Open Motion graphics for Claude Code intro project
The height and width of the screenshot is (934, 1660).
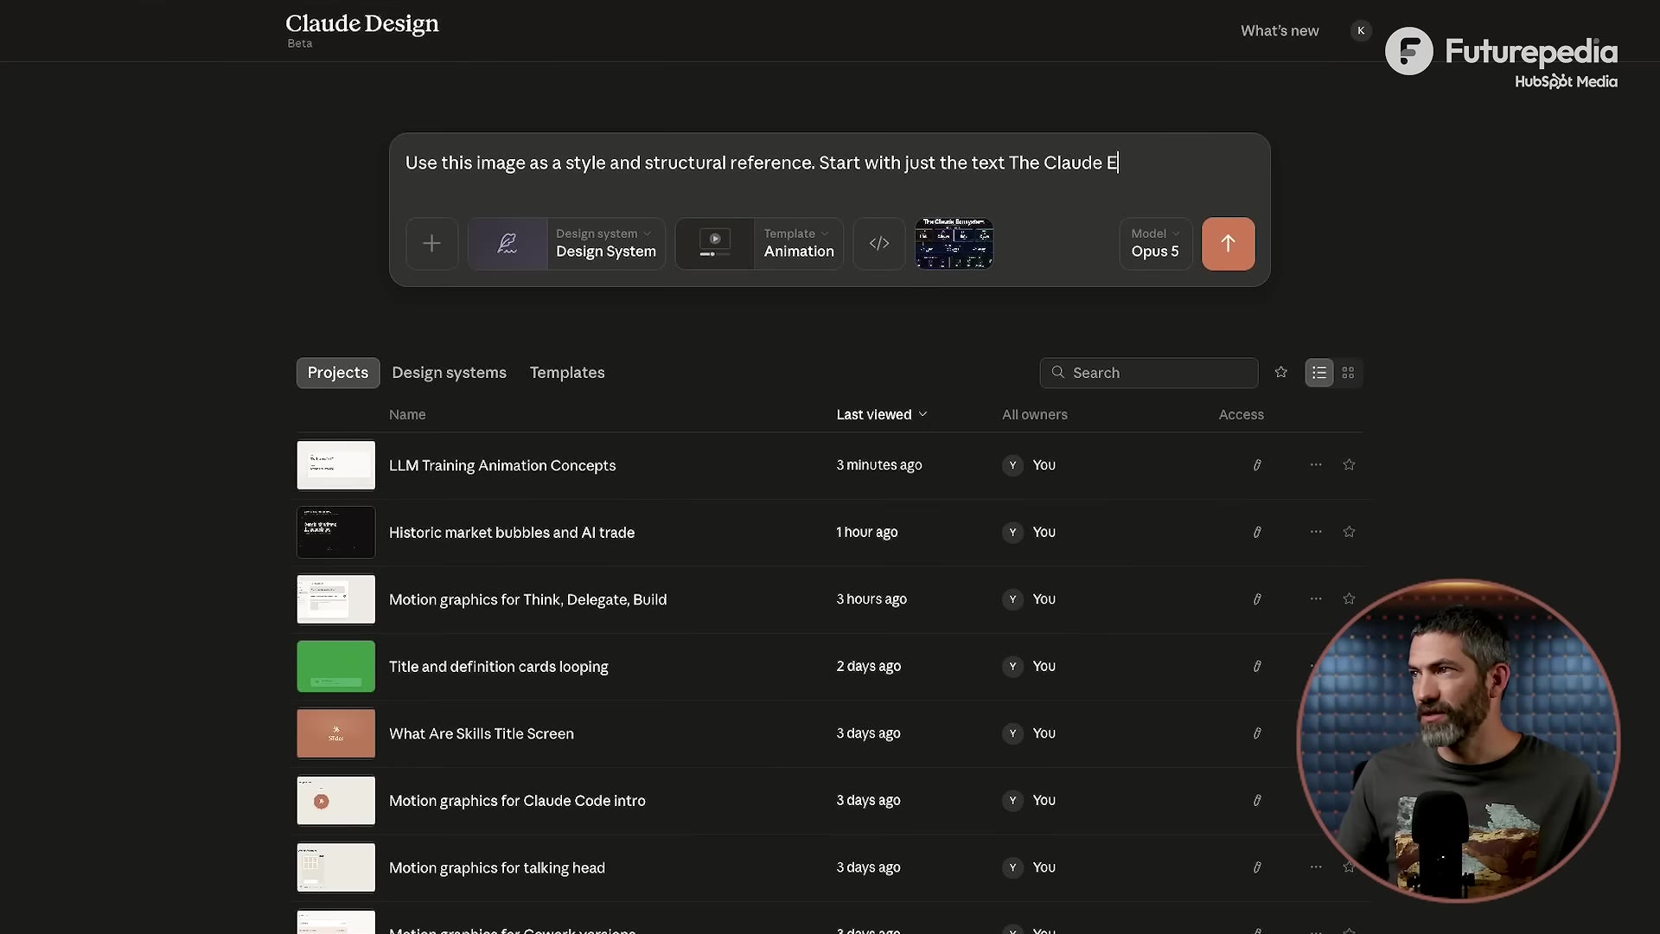[x=517, y=801]
